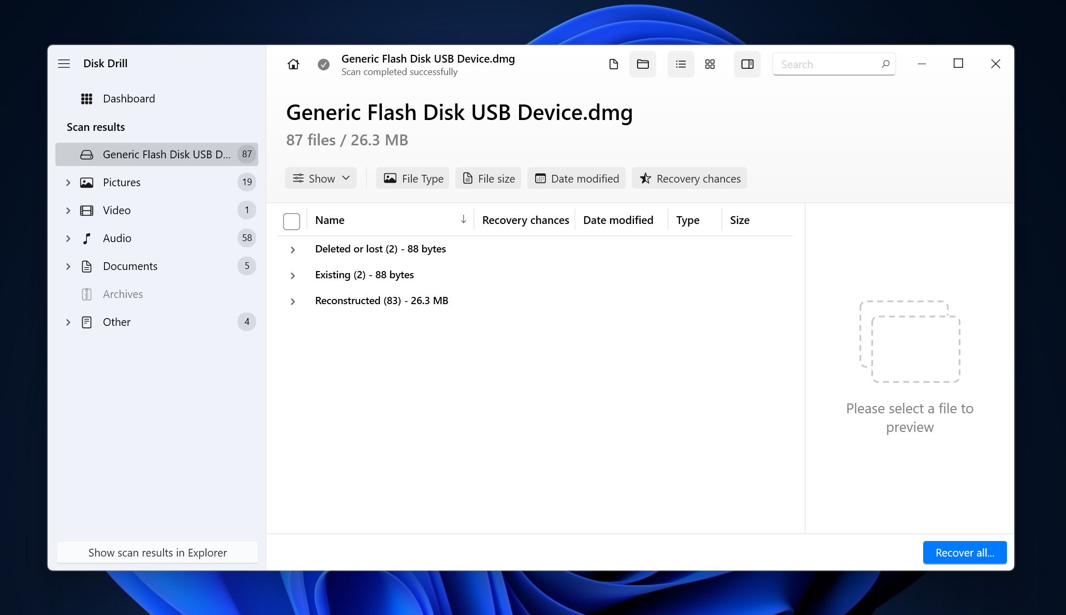Screen dimensions: 1066x615
Task: Expand the Existing 2 files group
Action: click(292, 275)
